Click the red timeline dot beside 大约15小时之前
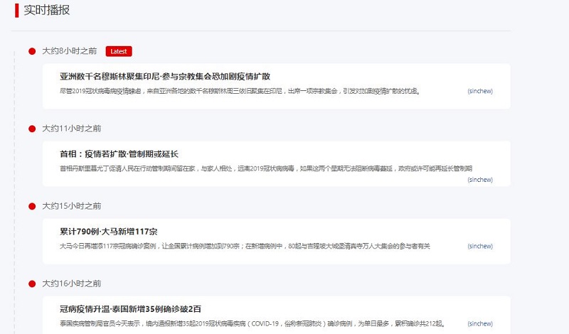The width and height of the screenshot is (569, 334). (32, 206)
